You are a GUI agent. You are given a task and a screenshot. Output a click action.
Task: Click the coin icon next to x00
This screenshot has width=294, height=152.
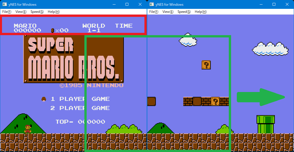pos(53,30)
